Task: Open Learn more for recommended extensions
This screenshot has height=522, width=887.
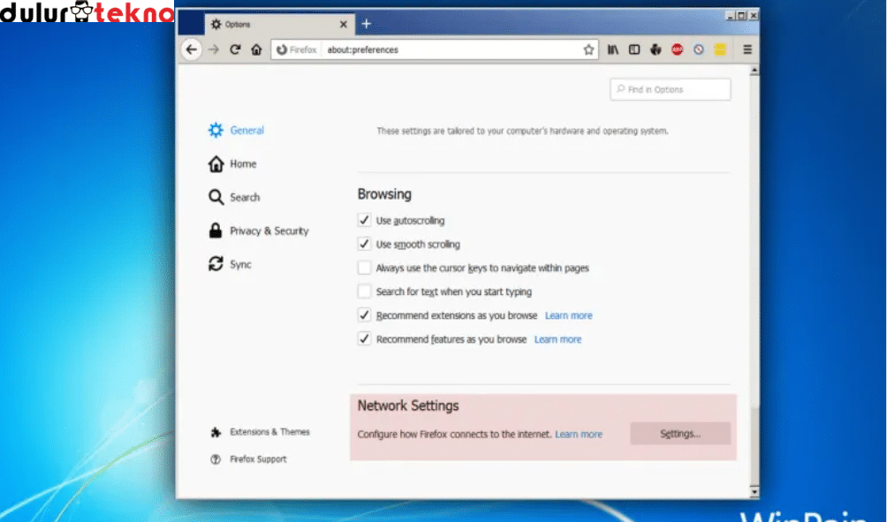Action: pos(569,315)
